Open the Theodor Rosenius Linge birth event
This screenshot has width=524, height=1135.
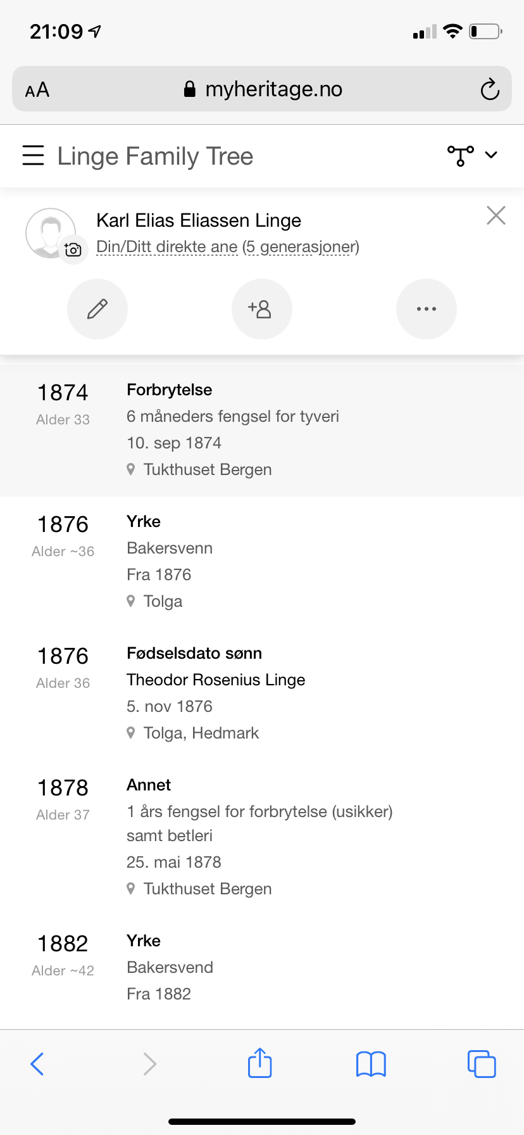pyautogui.click(x=262, y=694)
